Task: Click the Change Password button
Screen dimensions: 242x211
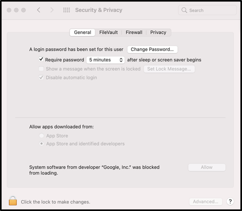Action: pyautogui.click(x=152, y=50)
